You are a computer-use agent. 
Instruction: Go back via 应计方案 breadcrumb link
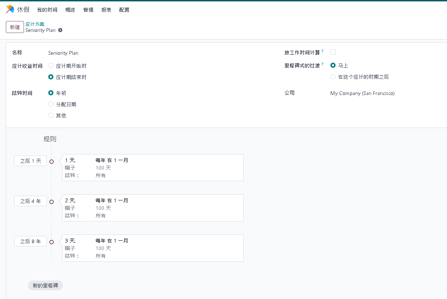click(35, 24)
